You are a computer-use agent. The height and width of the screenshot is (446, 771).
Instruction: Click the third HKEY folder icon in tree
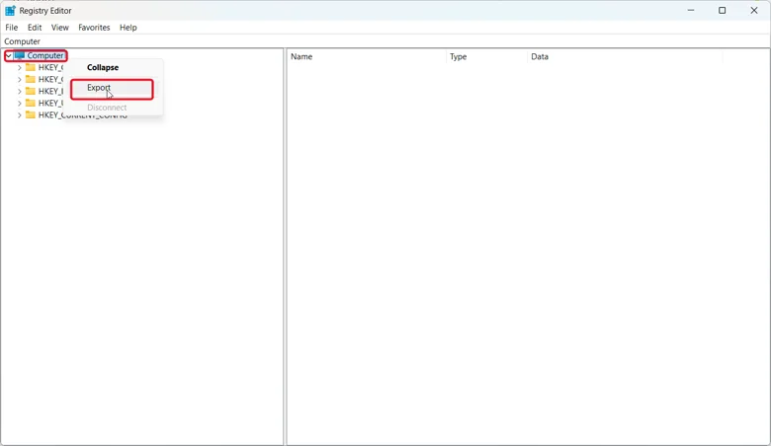pos(31,91)
